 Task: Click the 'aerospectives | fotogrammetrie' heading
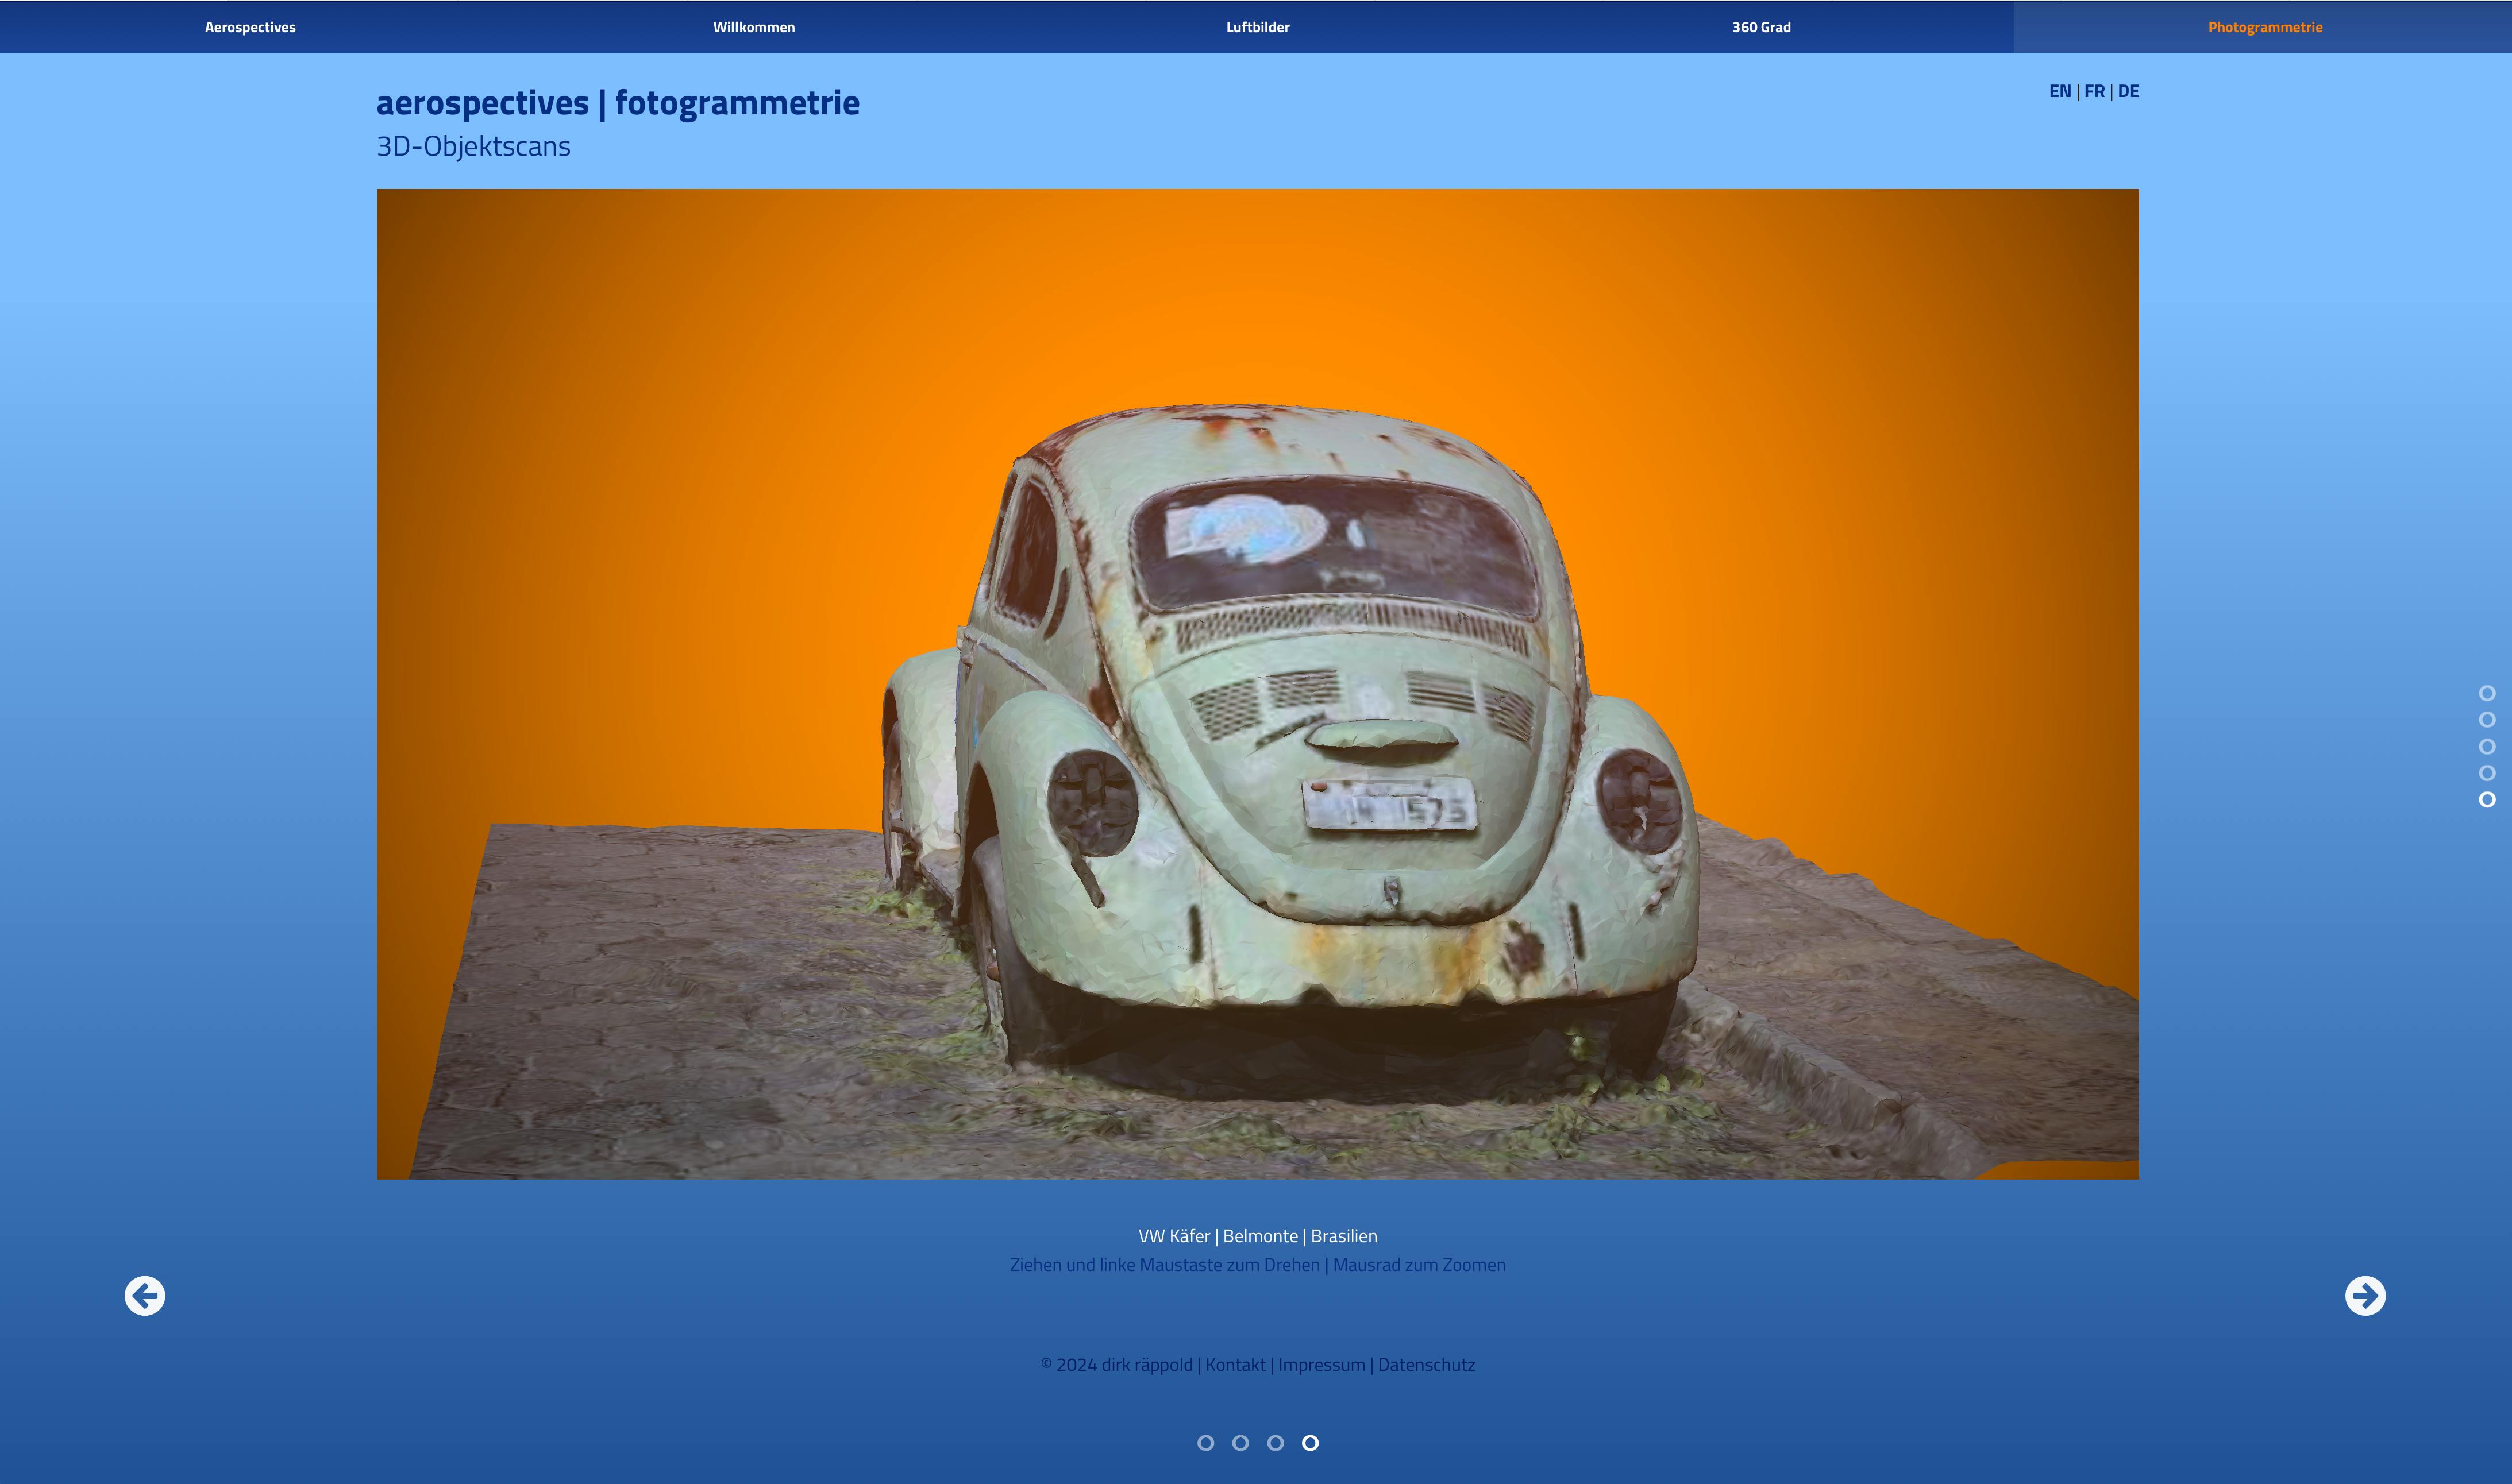click(x=618, y=103)
